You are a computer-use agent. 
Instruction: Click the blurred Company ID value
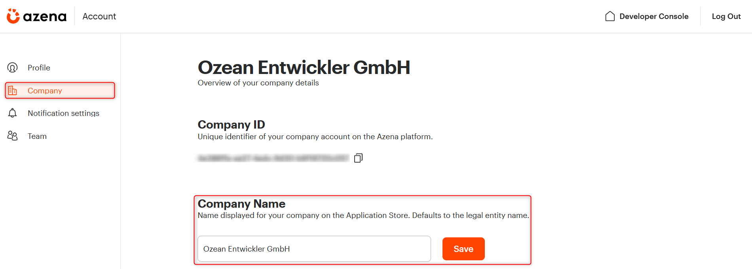(x=273, y=158)
